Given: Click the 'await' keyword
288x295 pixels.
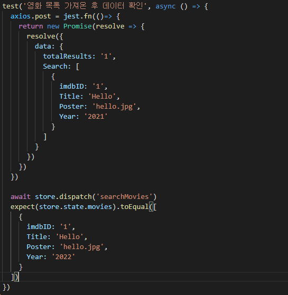Looking at the screenshot, I should click(21, 197).
